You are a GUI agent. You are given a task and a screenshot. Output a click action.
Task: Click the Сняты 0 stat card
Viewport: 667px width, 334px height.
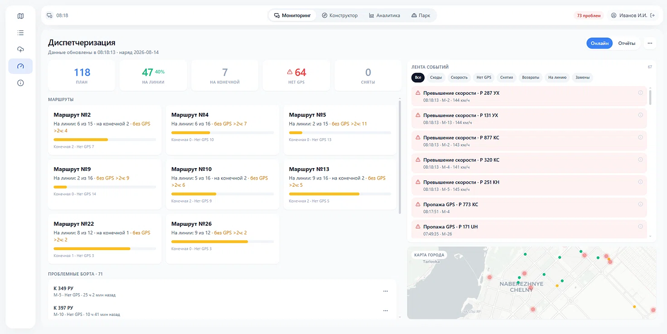368,76
